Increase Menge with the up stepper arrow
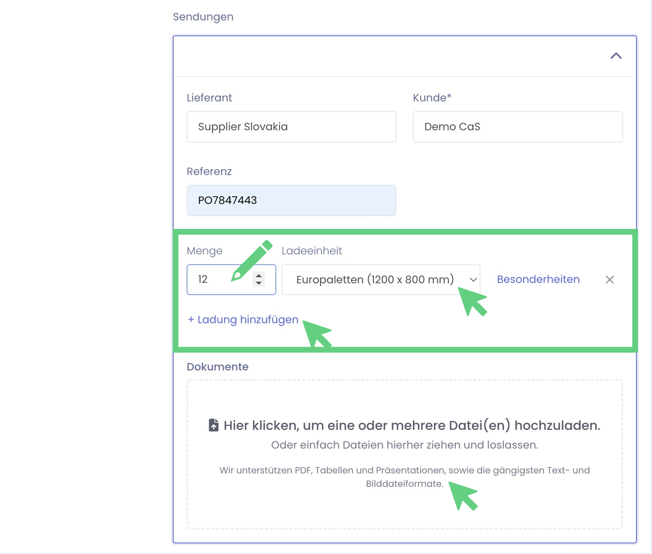 click(259, 276)
